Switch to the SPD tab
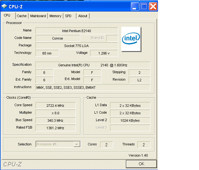The height and width of the screenshot is (170, 199). [70, 16]
